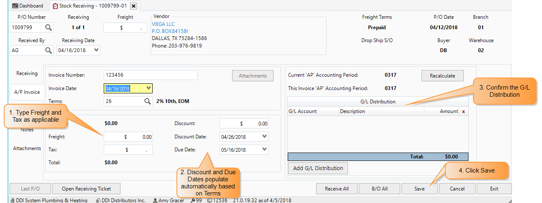Click the company icon beside DDI Distributors Inc.
The height and width of the screenshot is (203, 542).
[98, 200]
